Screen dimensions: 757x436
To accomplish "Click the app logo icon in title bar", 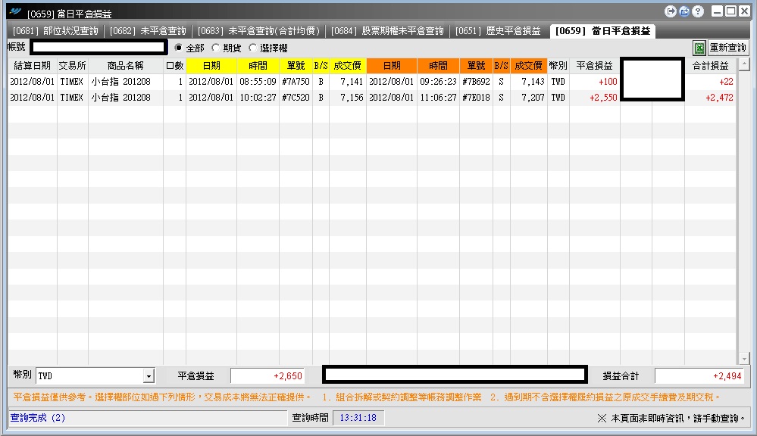I will [x=15, y=11].
